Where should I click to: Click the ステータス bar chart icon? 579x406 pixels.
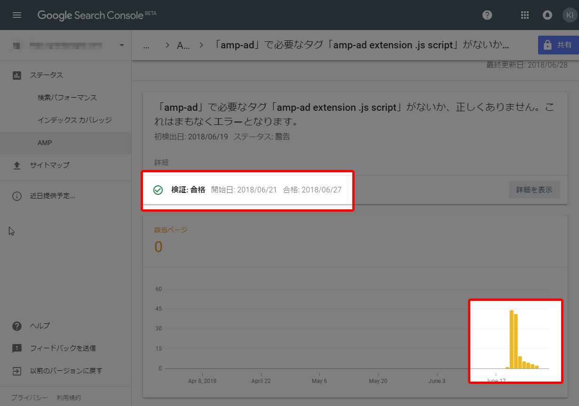(17, 75)
